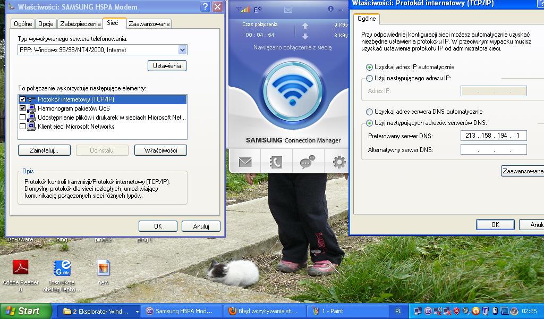The width and height of the screenshot is (544, 319).
Task: Click OK in the TCP/IP properties dialog
Action: (x=495, y=224)
